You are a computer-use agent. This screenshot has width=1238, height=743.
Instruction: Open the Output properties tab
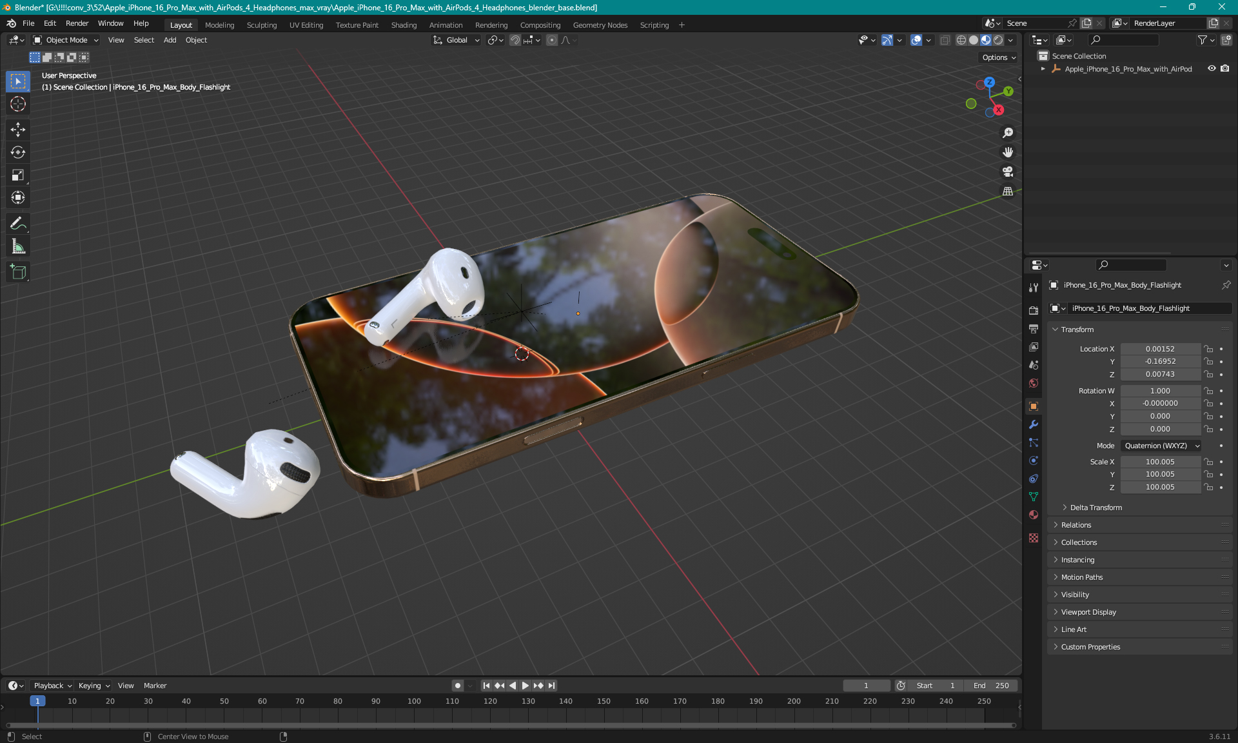(x=1034, y=328)
